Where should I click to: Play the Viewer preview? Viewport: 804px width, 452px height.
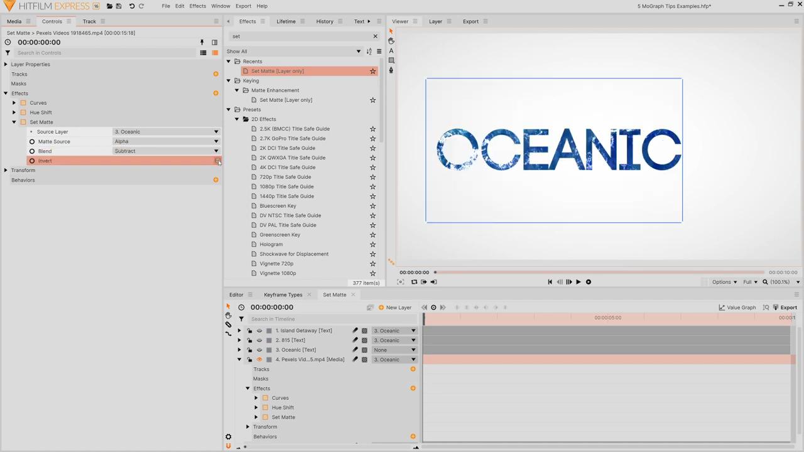pos(578,282)
